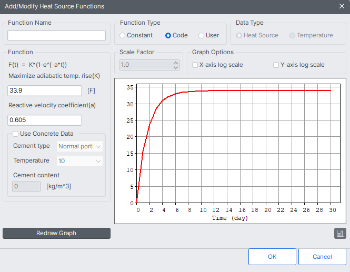The image size is (350, 272).
Task: Click the 'Time (day)' axis label
Action: (x=230, y=218)
